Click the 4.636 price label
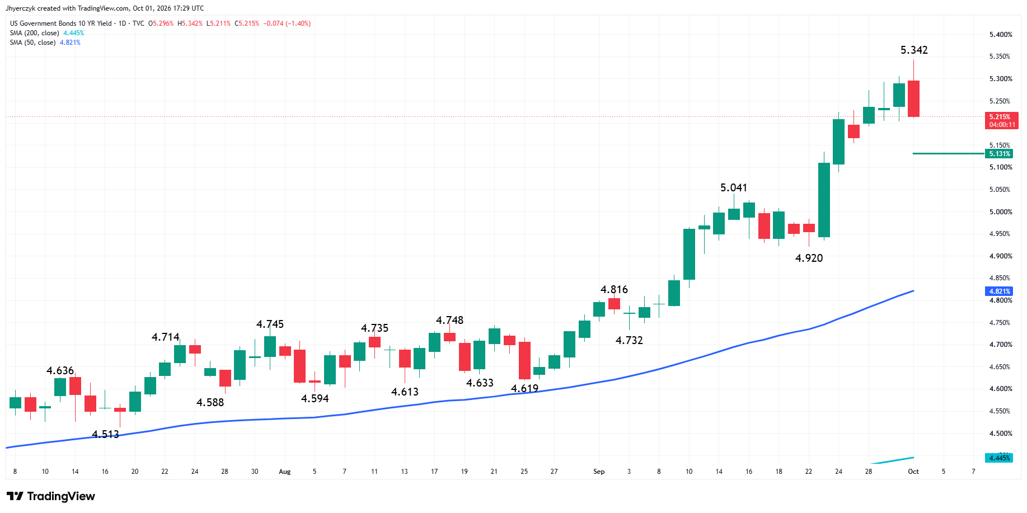Screen dimensions: 1027x513 [60, 371]
